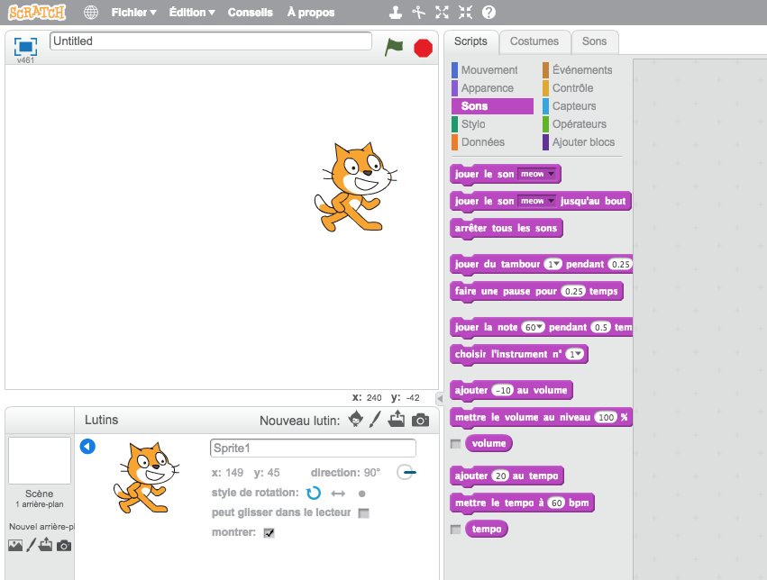Click the Scratch logo

(x=37, y=13)
